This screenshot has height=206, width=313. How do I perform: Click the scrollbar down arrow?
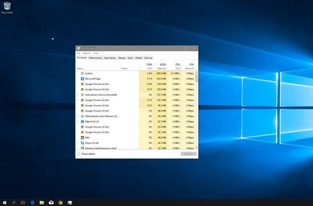(x=197, y=148)
